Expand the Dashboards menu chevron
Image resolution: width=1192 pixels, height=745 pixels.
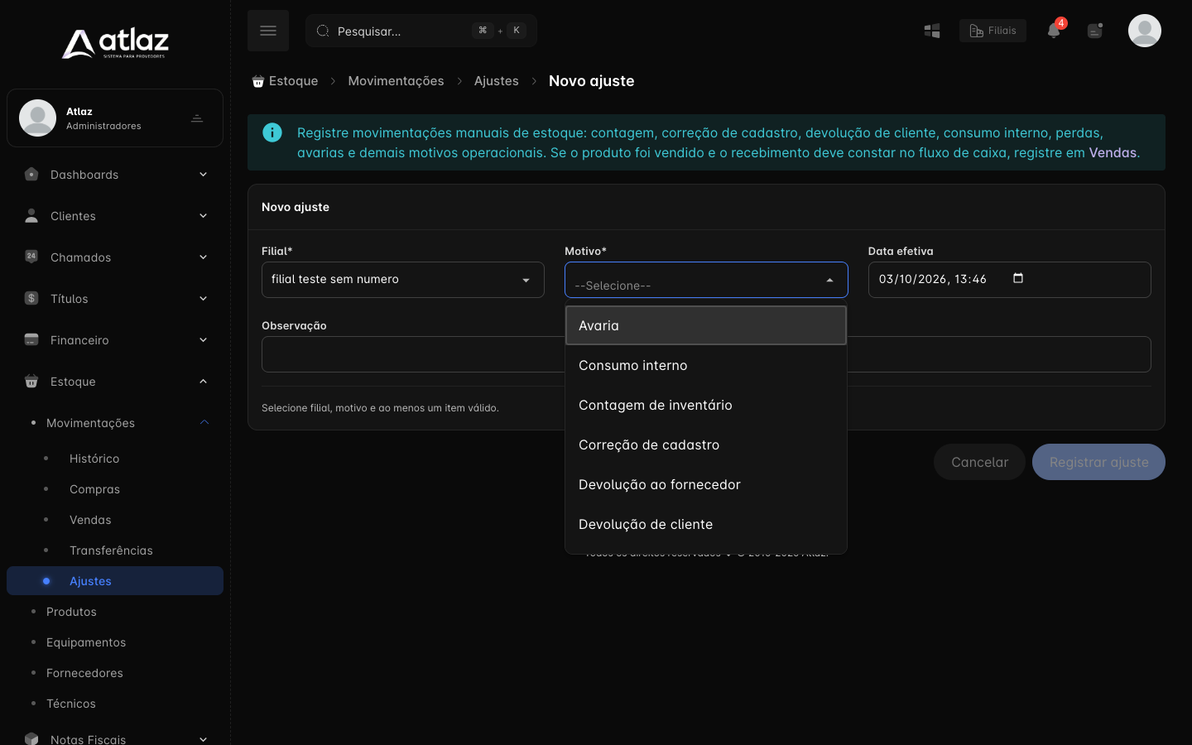tap(203, 174)
